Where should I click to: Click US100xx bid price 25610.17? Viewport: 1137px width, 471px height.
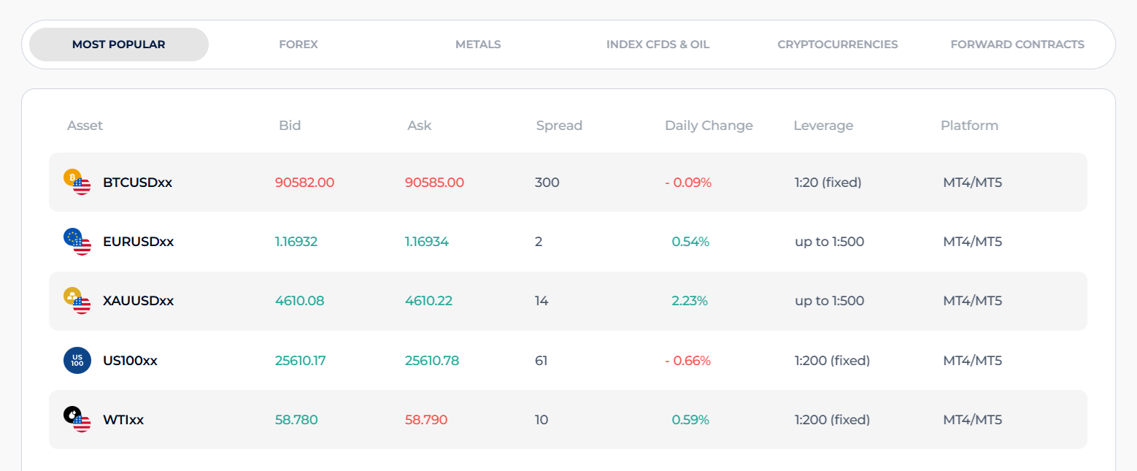pos(300,361)
